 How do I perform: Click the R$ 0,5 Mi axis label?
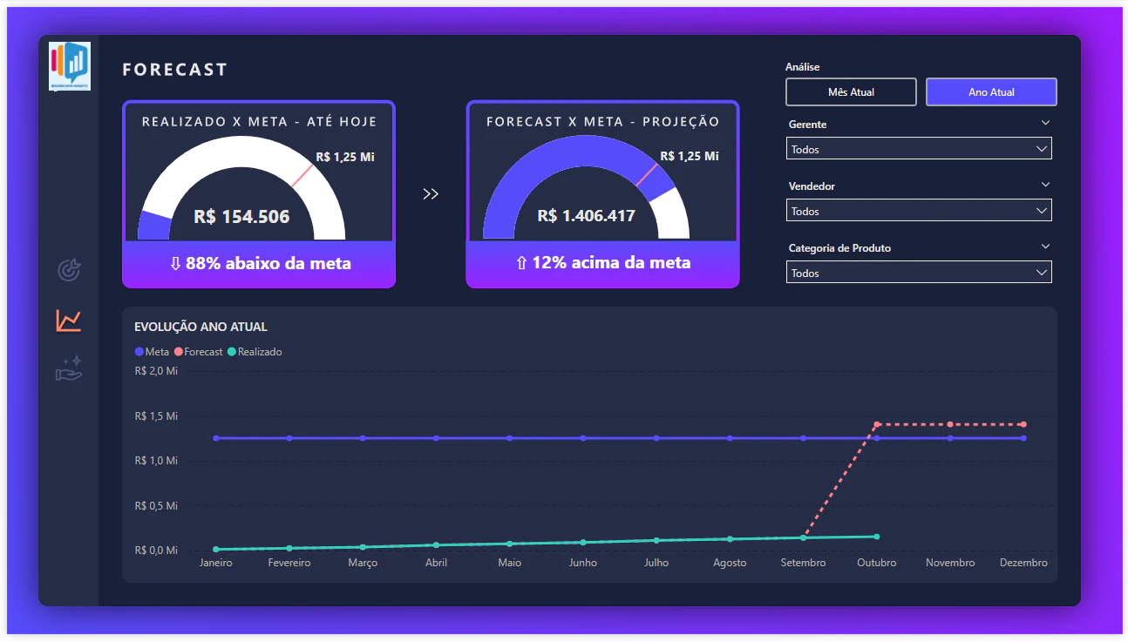point(156,505)
